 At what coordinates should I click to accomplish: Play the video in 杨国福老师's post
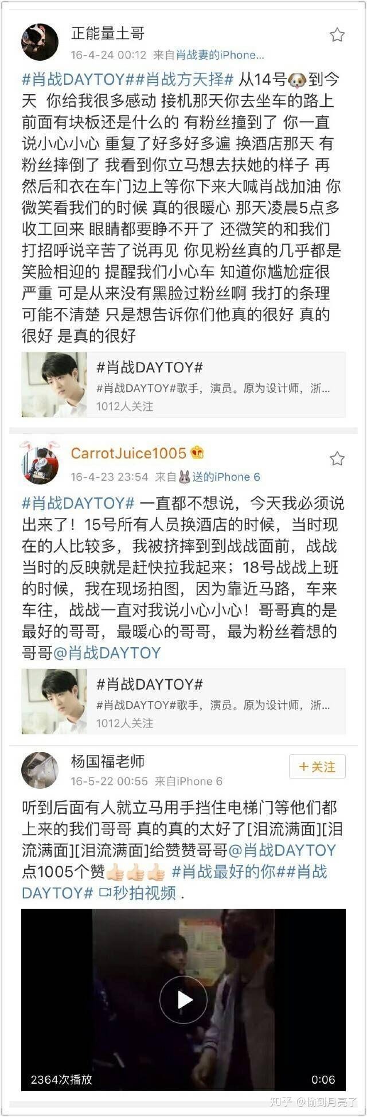183,999
